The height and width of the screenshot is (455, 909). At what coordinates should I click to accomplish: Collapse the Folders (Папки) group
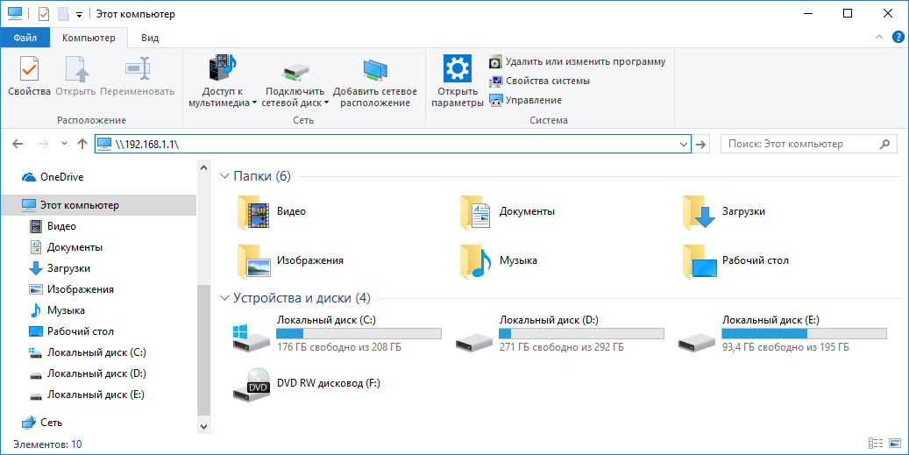224,176
